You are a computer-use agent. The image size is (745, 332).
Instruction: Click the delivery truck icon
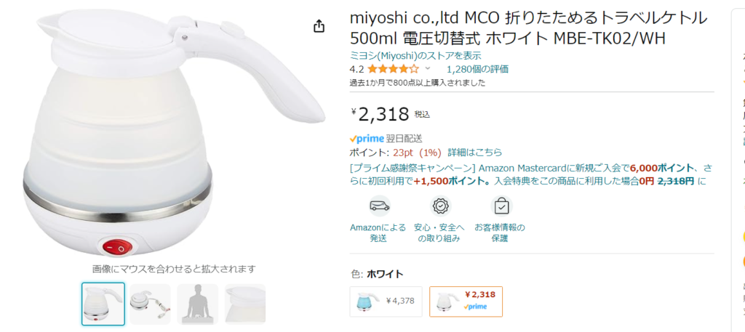point(379,206)
